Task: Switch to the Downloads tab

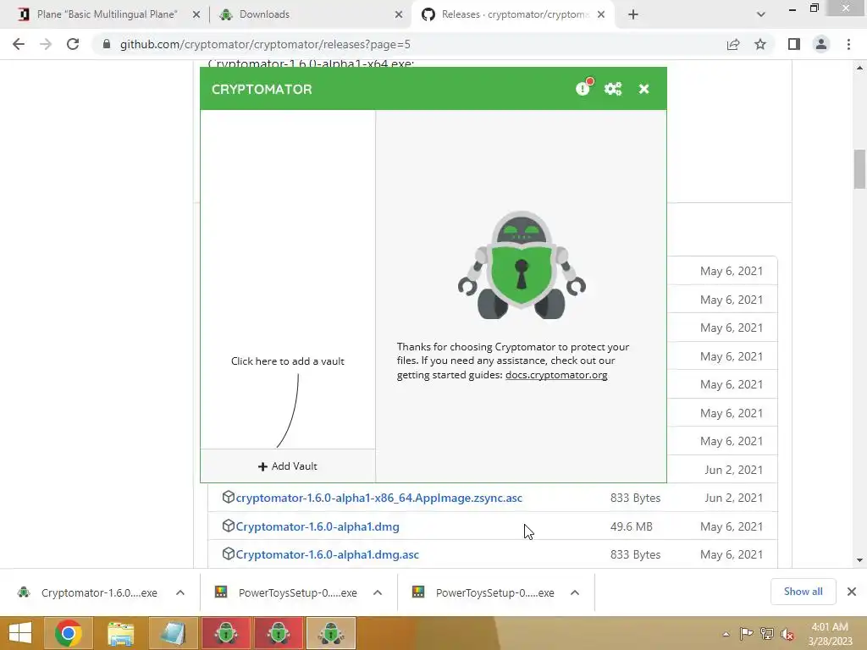Action: pos(308,14)
